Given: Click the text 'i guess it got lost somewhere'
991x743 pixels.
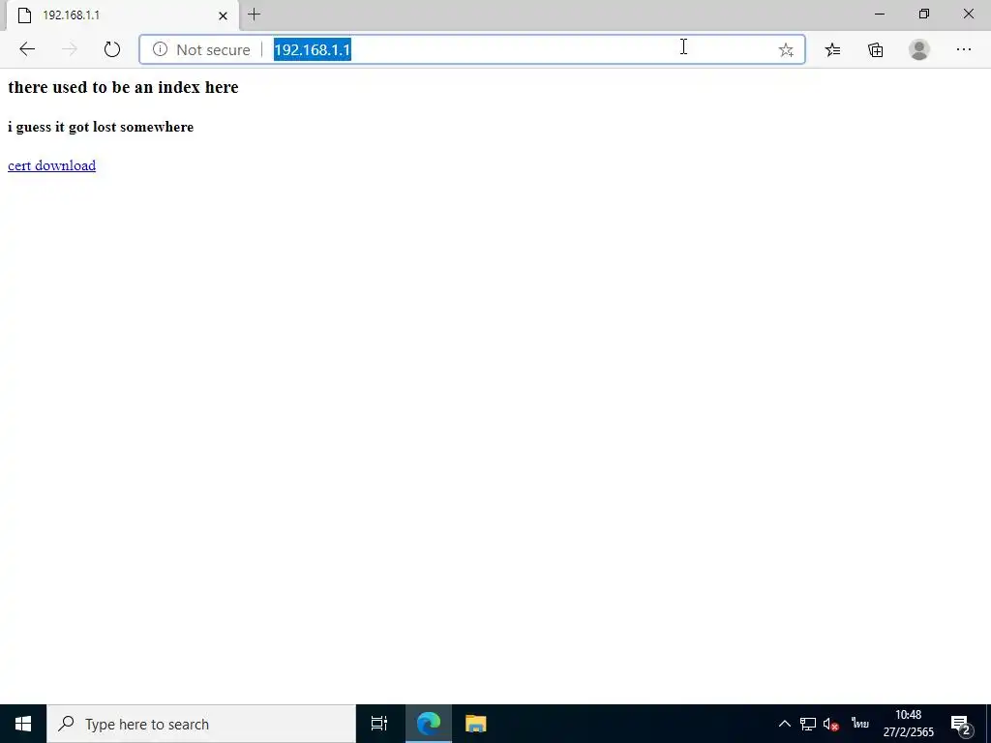Looking at the screenshot, I should pos(101,127).
